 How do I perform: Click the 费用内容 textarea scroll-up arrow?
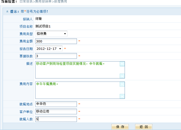(x=122, y=84)
